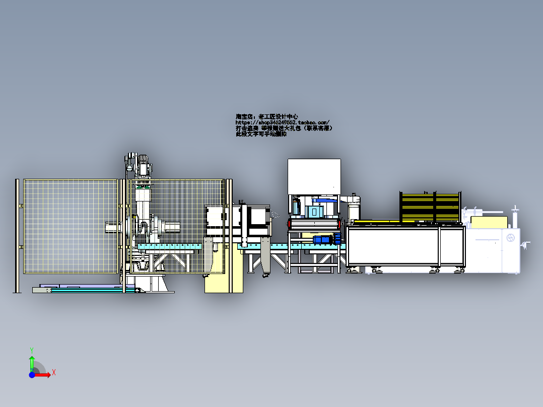The image size is (543, 407).
Task: Select the yellow block atop the right machine
Action: tap(489, 222)
